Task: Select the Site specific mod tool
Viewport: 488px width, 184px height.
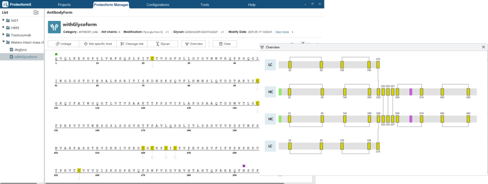Action: pyautogui.click(x=98, y=44)
